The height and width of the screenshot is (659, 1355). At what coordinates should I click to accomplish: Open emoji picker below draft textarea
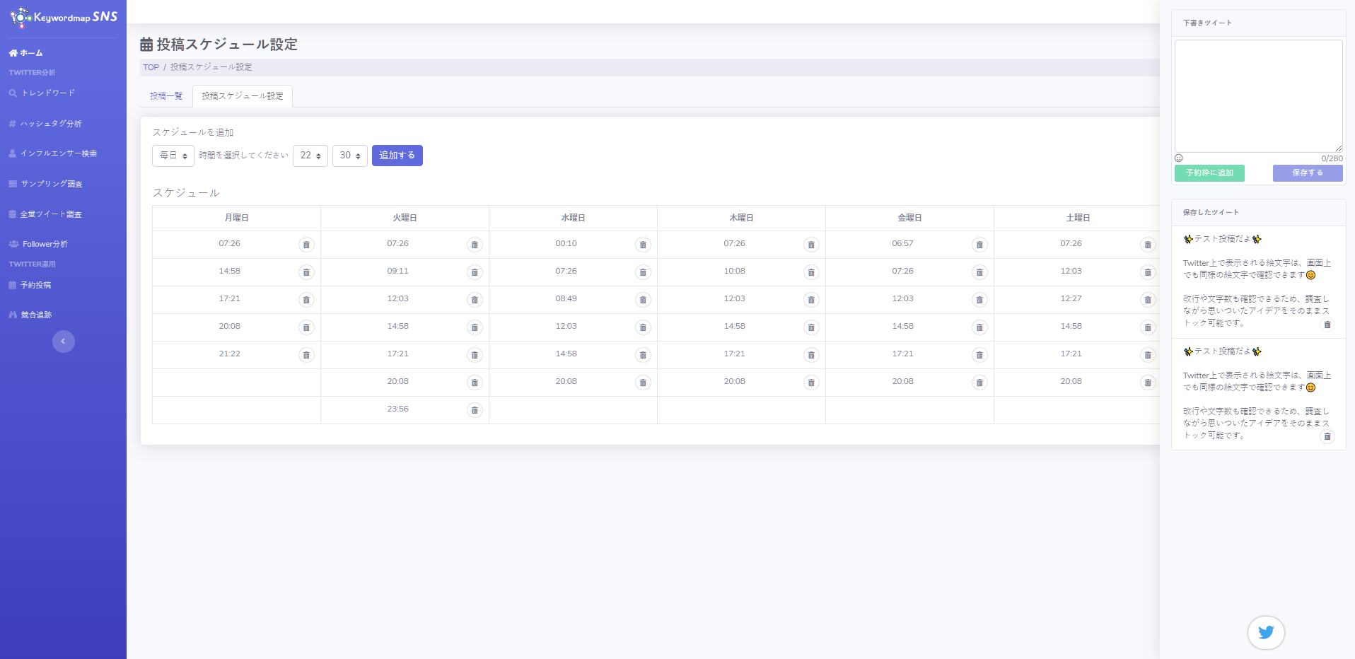1179,158
